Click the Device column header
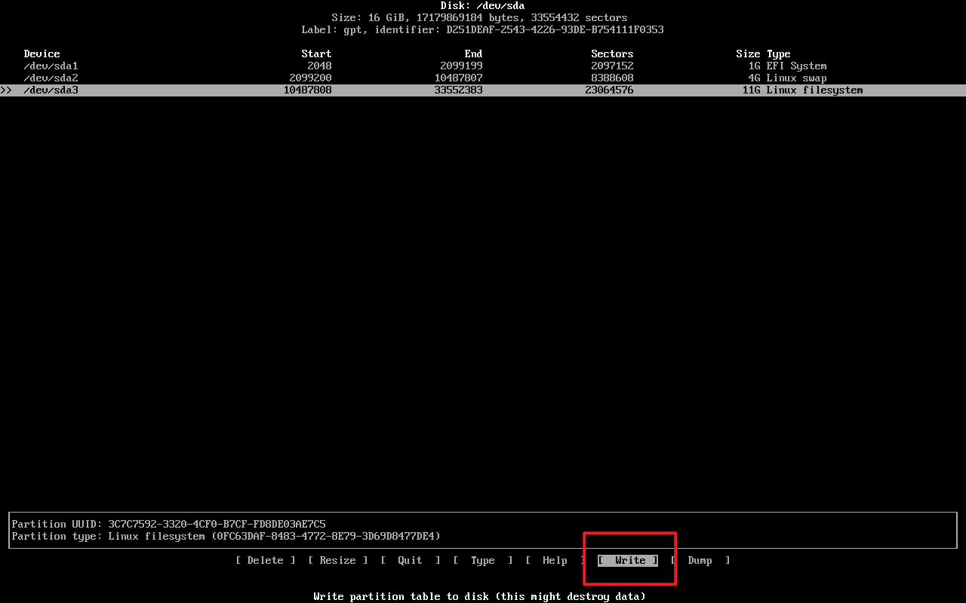This screenshot has height=603, width=966. 42,54
